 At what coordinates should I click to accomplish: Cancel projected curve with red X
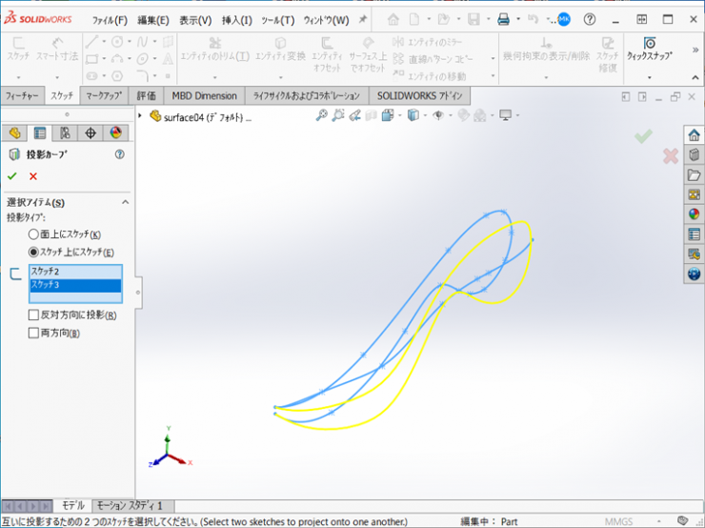coord(33,176)
